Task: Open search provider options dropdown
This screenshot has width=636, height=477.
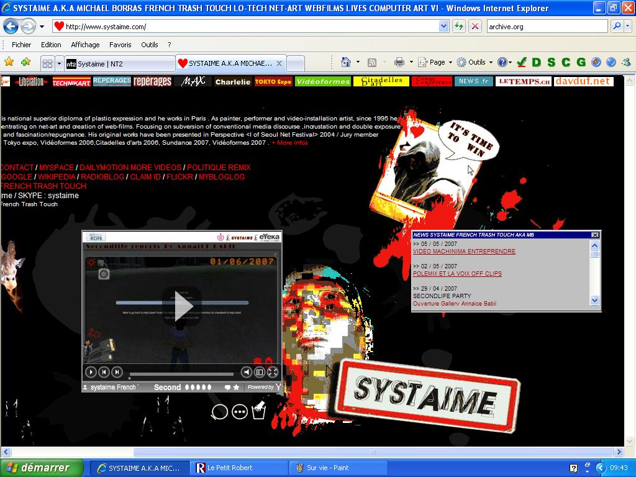Action: point(627,26)
